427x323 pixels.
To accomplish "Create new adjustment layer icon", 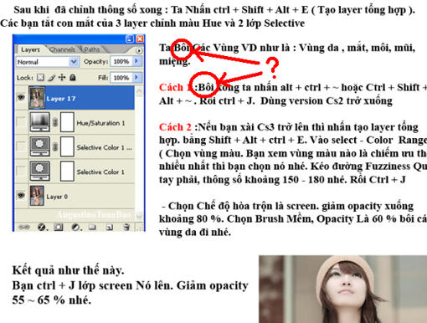I will click(75, 228).
